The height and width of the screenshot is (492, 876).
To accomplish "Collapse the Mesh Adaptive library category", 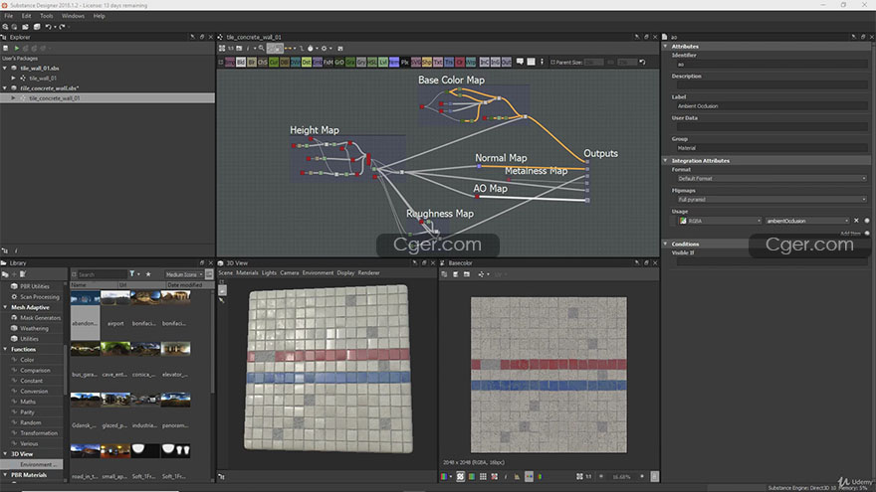I will [5, 307].
